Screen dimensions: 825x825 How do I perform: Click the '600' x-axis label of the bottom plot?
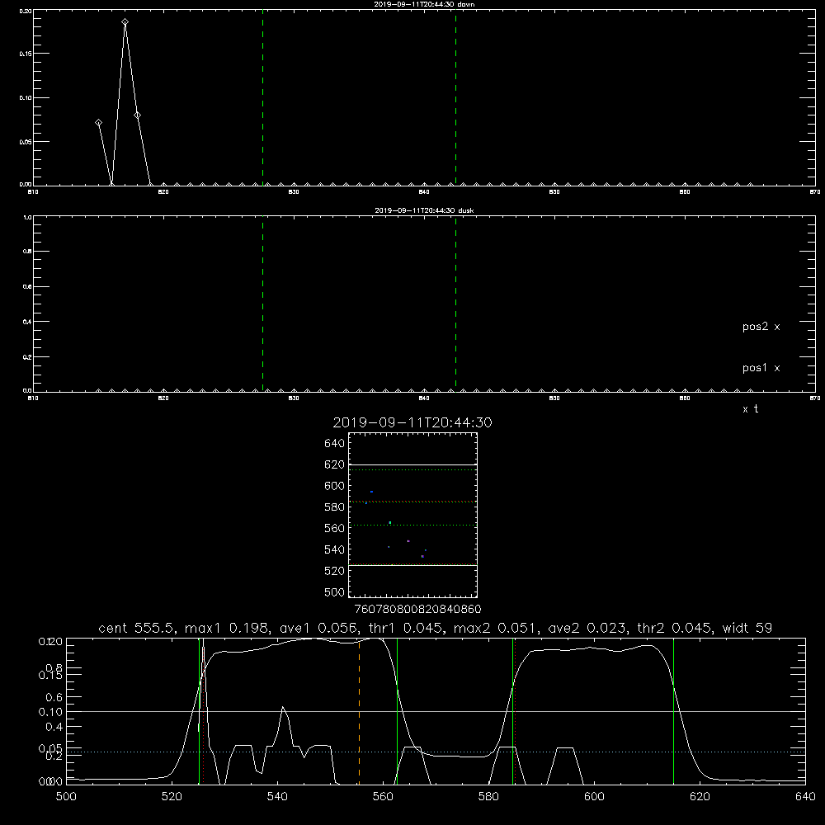[x=595, y=797]
